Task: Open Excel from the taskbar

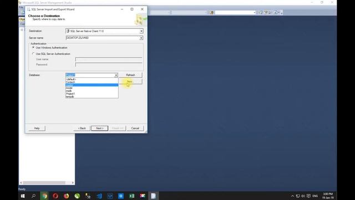Action: coord(131,196)
